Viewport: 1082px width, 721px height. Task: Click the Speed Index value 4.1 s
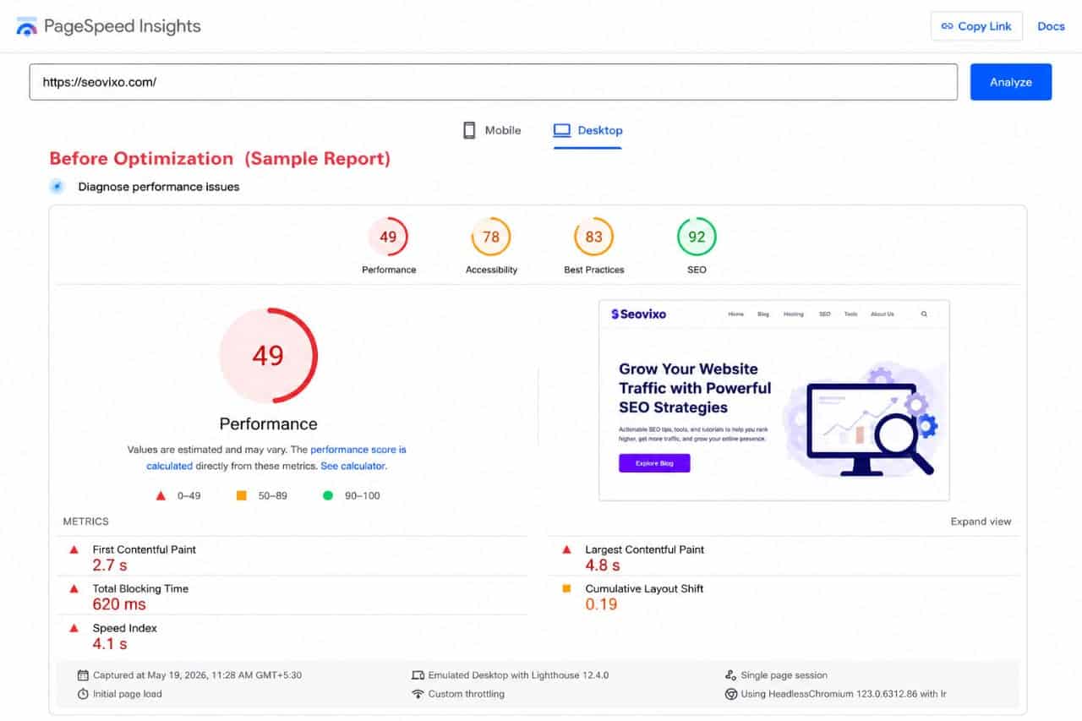[x=110, y=644]
